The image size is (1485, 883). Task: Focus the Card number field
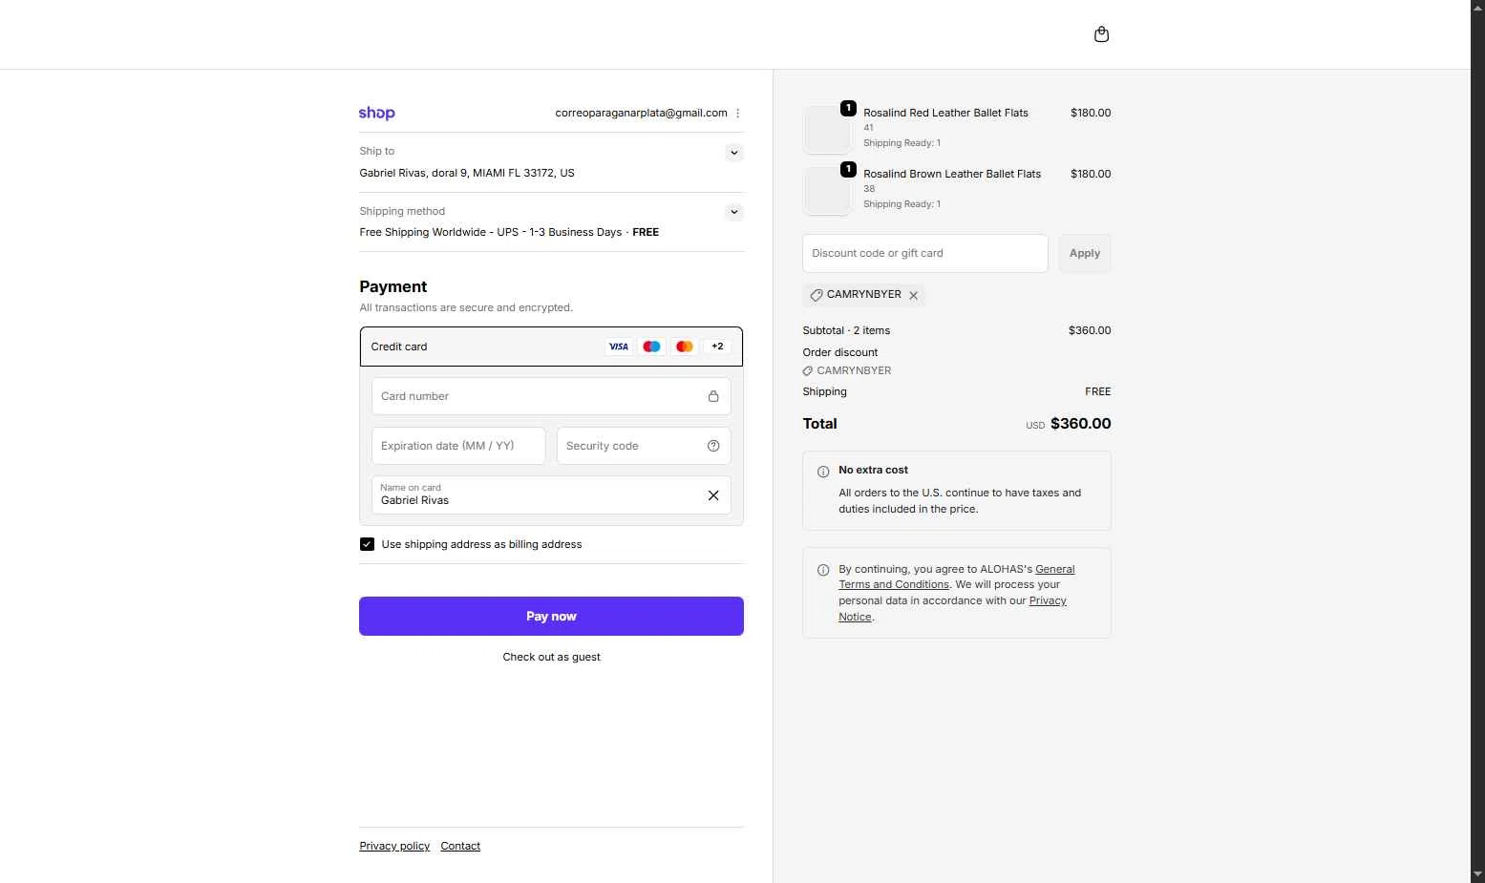551,396
